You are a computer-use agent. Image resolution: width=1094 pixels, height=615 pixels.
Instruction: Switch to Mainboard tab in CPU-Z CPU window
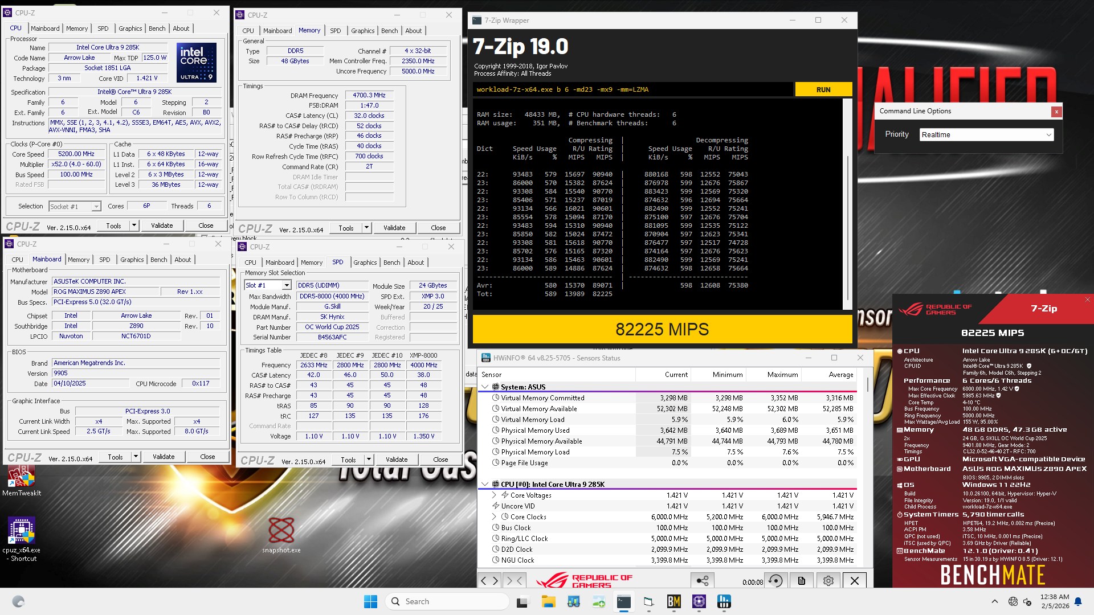coord(45,28)
